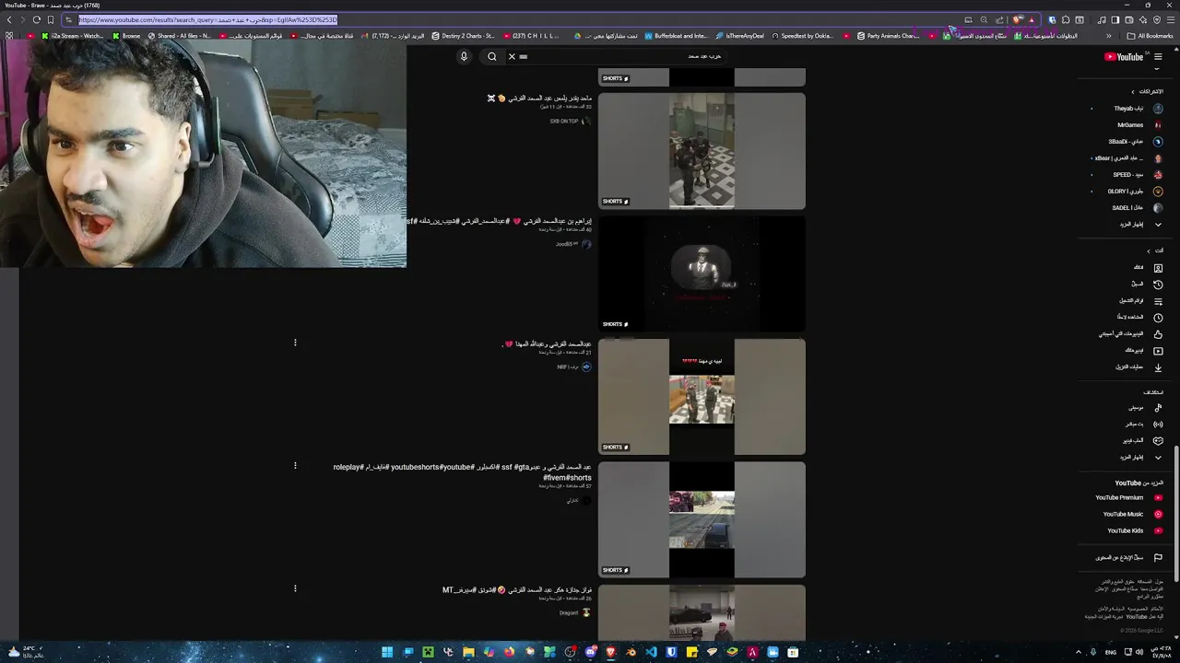
Task: Expand more subscriptions with the chevron
Action: pyautogui.click(x=1158, y=225)
